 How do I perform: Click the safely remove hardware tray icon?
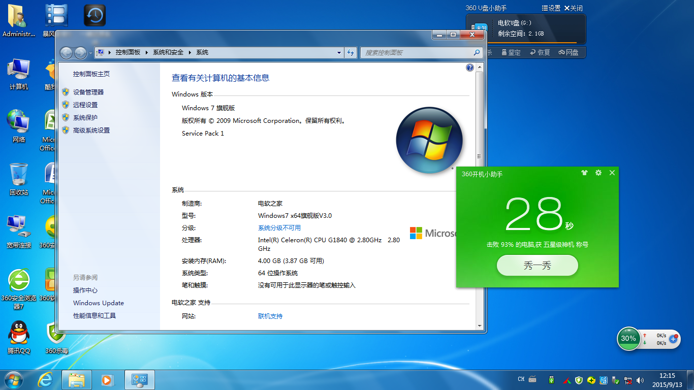[615, 380]
